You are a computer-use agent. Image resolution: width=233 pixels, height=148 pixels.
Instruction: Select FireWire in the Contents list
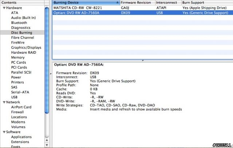18,42
